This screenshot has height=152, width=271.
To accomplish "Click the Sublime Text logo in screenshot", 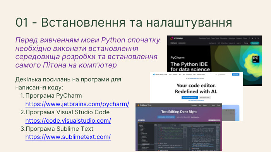I will (x=144, y=105).
